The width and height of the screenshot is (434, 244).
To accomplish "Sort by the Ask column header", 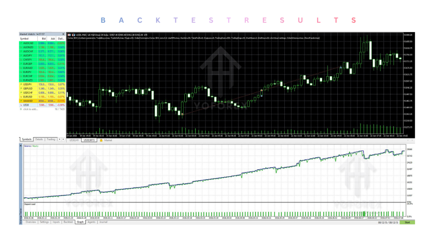I will click(51, 39).
